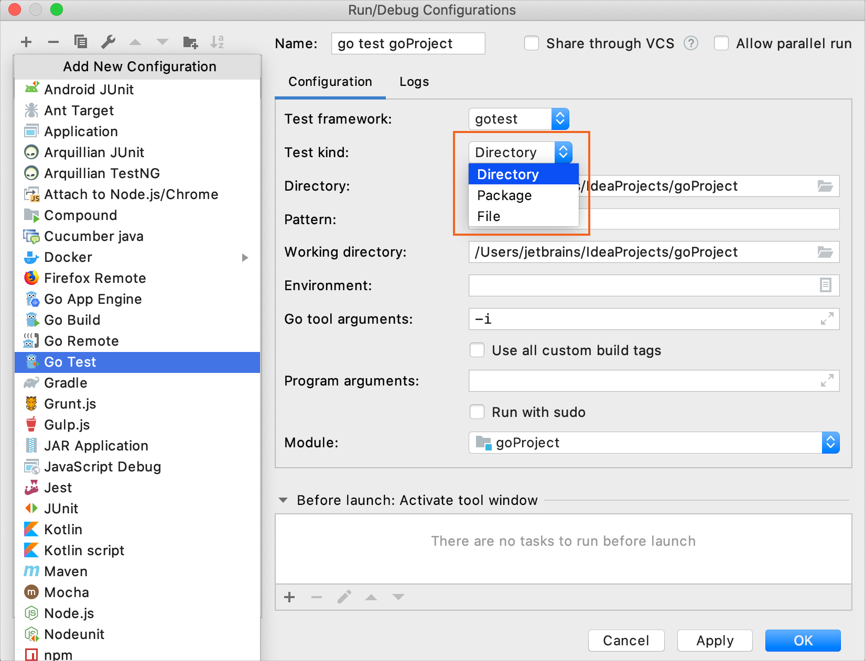Select JAR Application configuration type

point(137,446)
